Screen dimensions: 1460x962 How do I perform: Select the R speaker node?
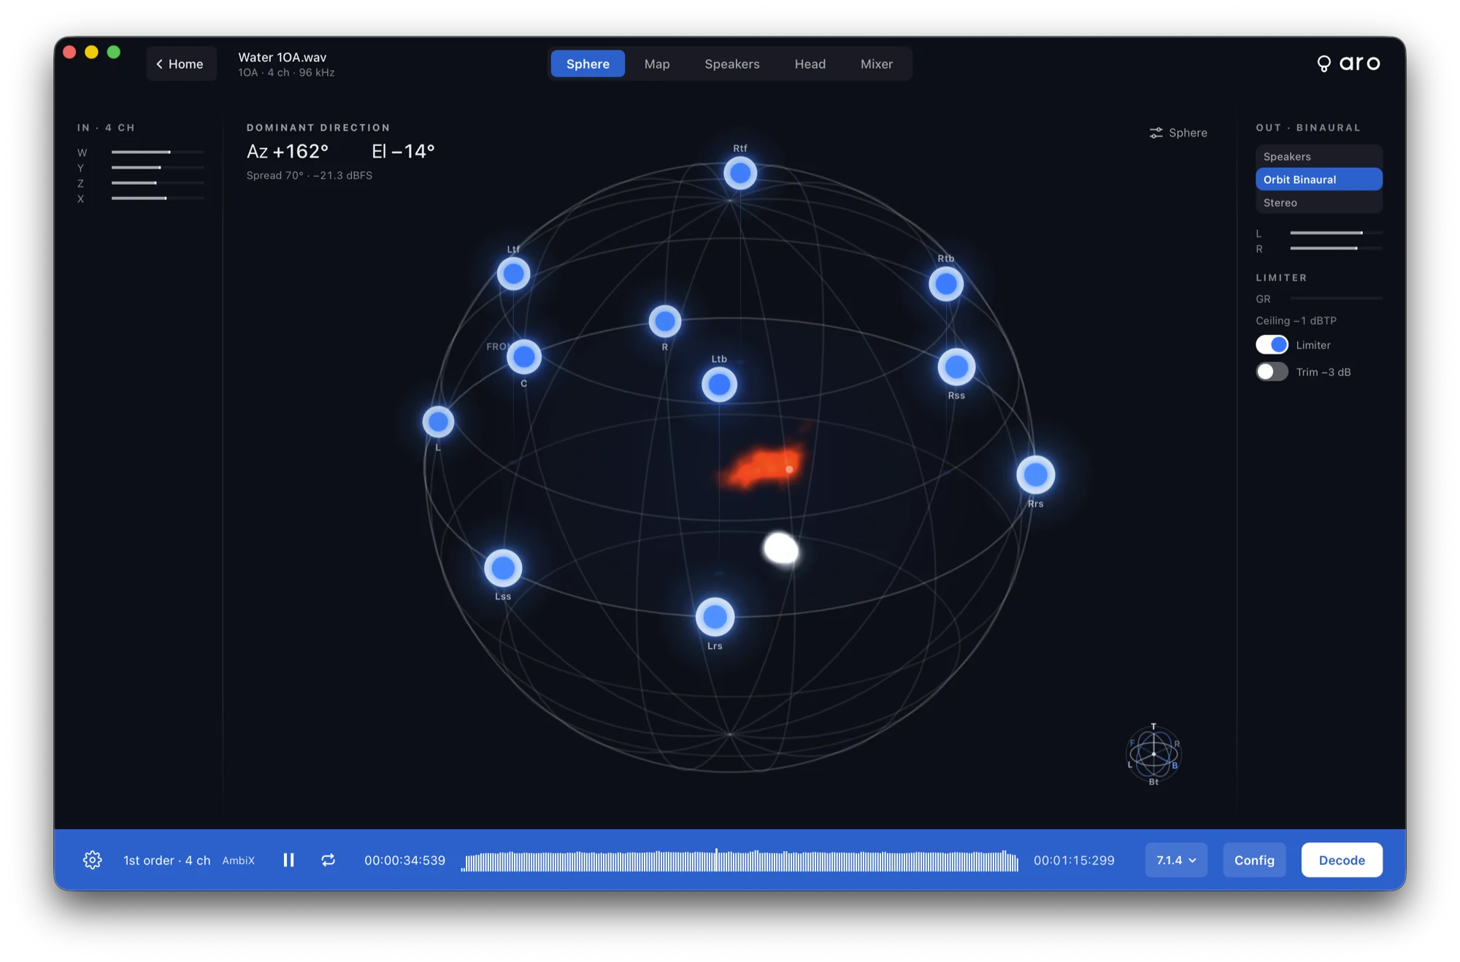(664, 321)
